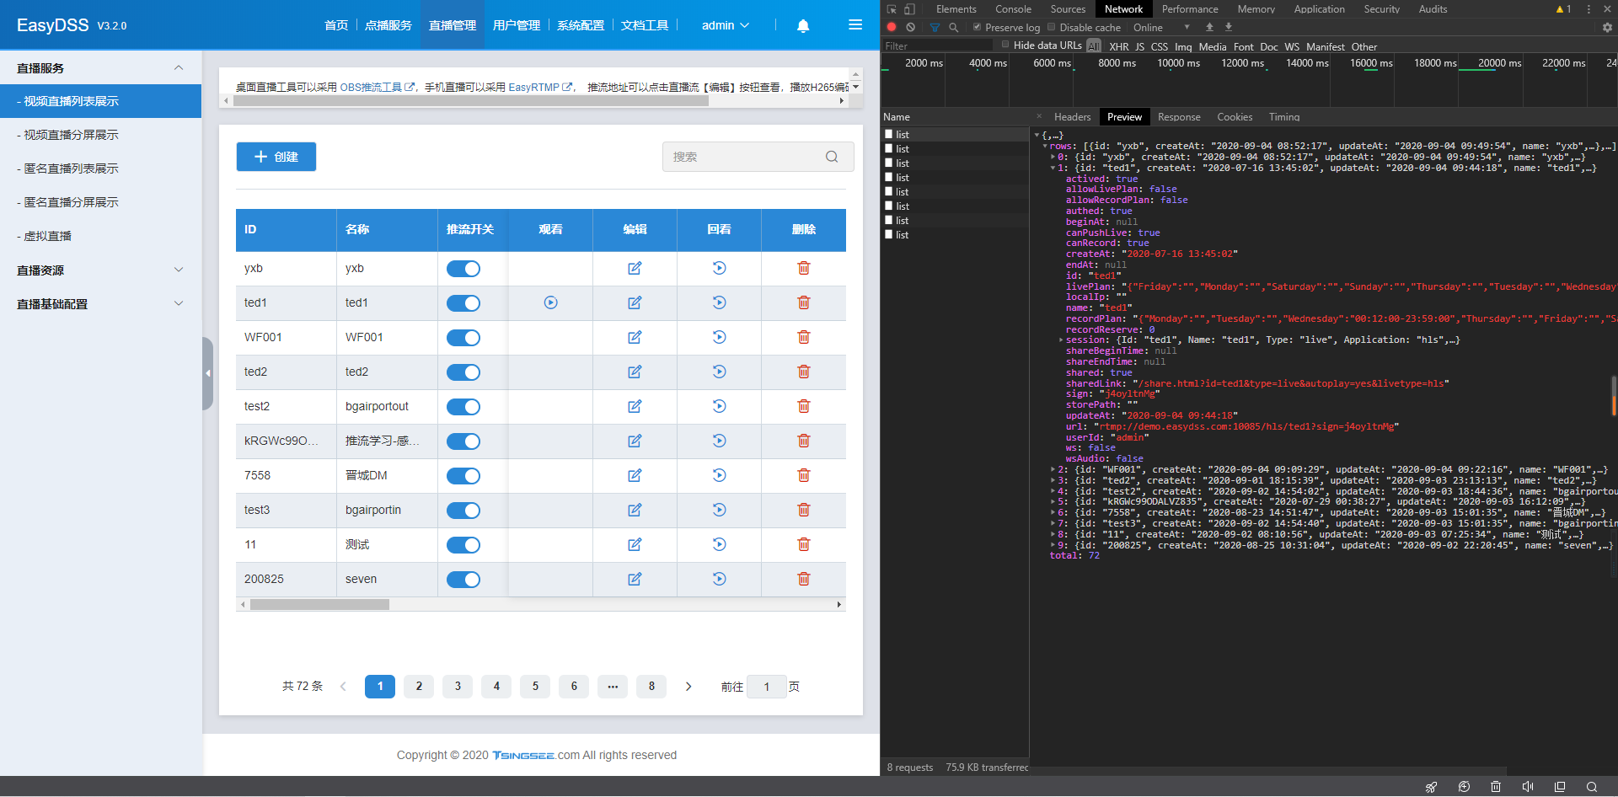Image resolution: width=1618 pixels, height=797 pixels.
Task: Click the DevTools record button
Action: tap(892, 27)
